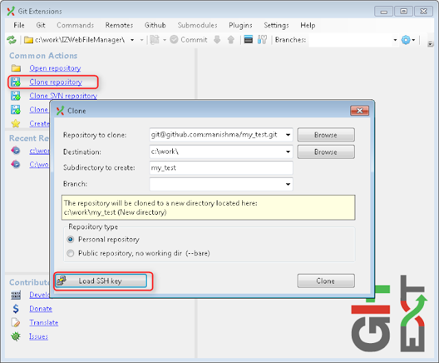Open the Plugins menu

point(240,25)
